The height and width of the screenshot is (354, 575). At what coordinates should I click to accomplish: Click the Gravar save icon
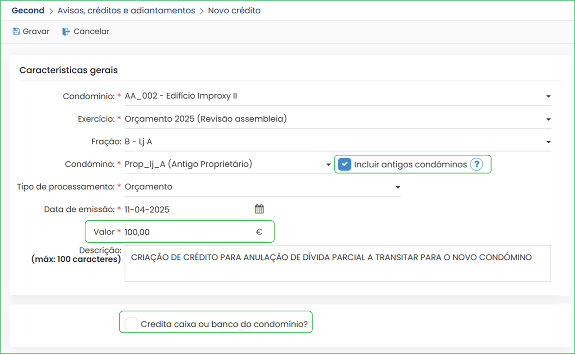(x=16, y=31)
